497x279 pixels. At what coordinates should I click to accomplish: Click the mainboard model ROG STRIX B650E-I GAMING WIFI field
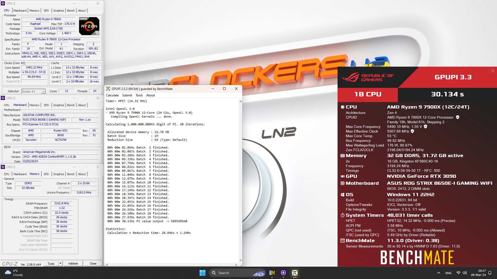click(47, 120)
